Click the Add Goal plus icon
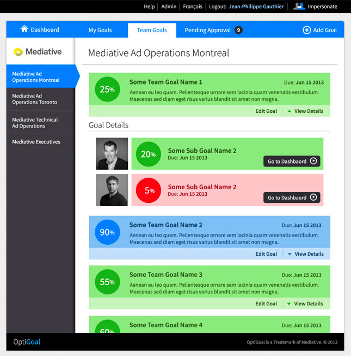This screenshot has height=356, width=351. [306, 30]
